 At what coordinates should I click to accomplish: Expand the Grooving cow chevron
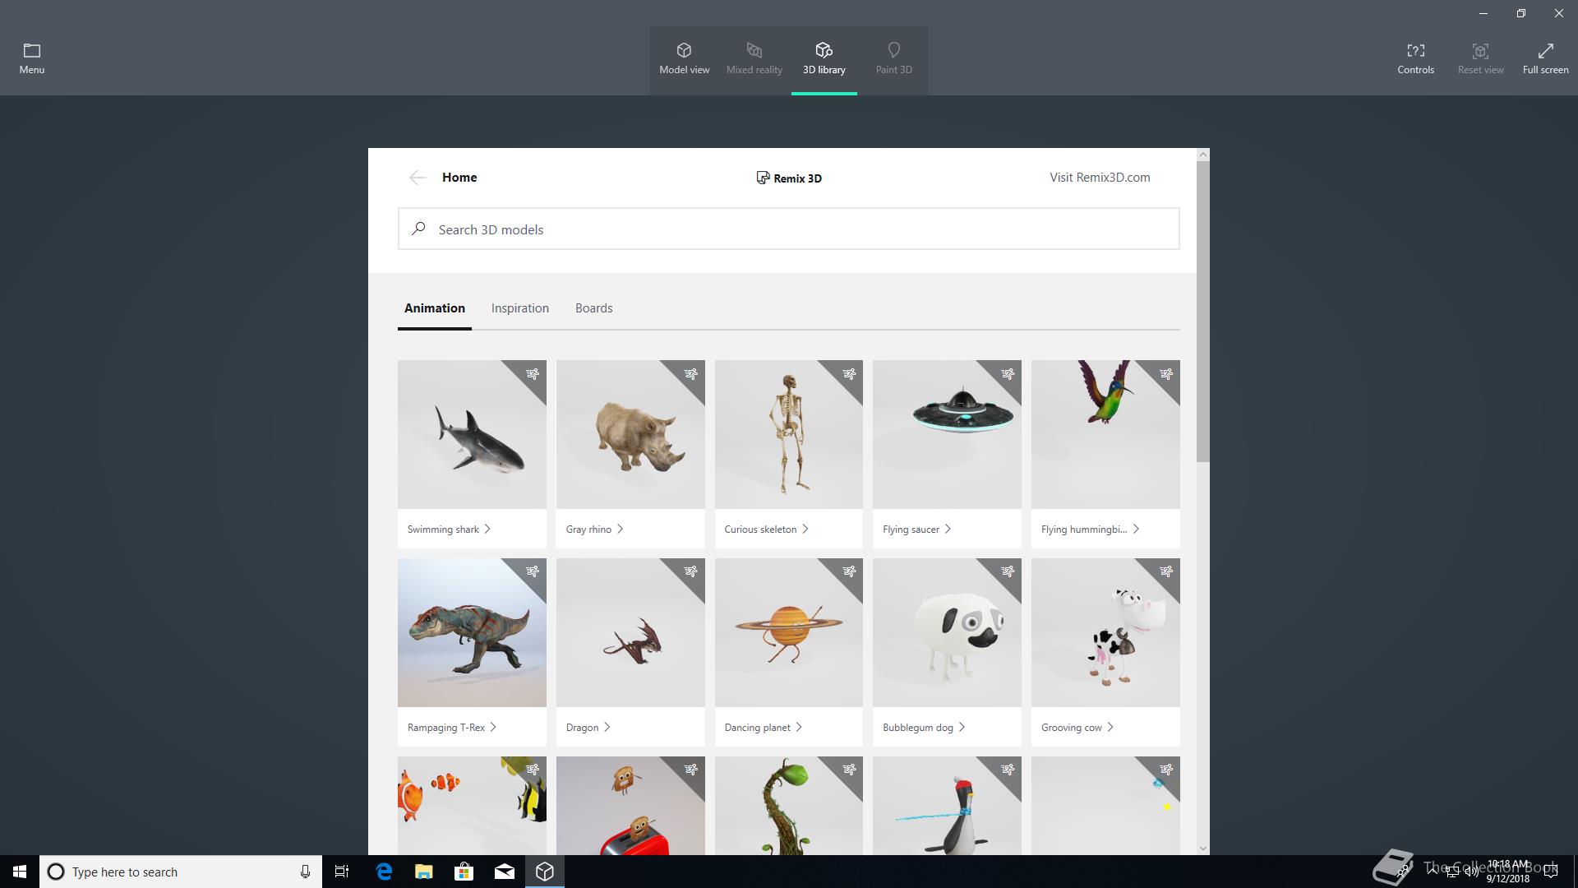(x=1110, y=727)
